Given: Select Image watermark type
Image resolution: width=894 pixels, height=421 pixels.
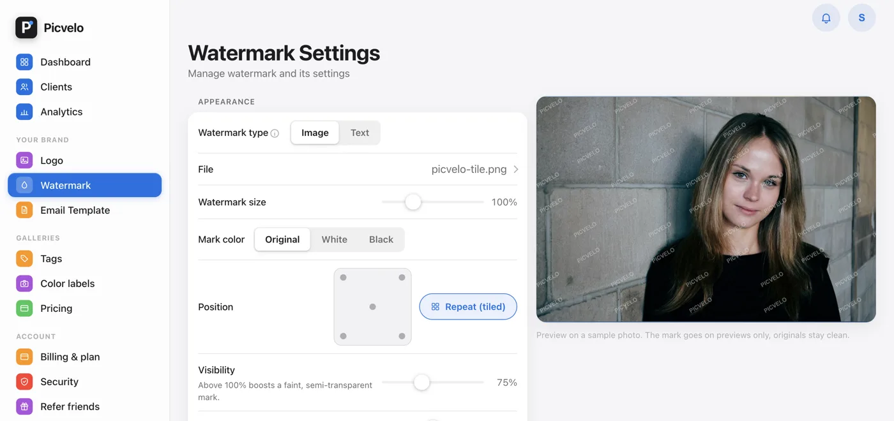Looking at the screenshot, I should [x=315, y=133].
